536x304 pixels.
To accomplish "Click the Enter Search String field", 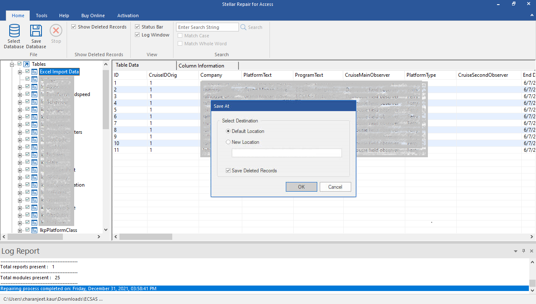I will click(x=207, y=27).
